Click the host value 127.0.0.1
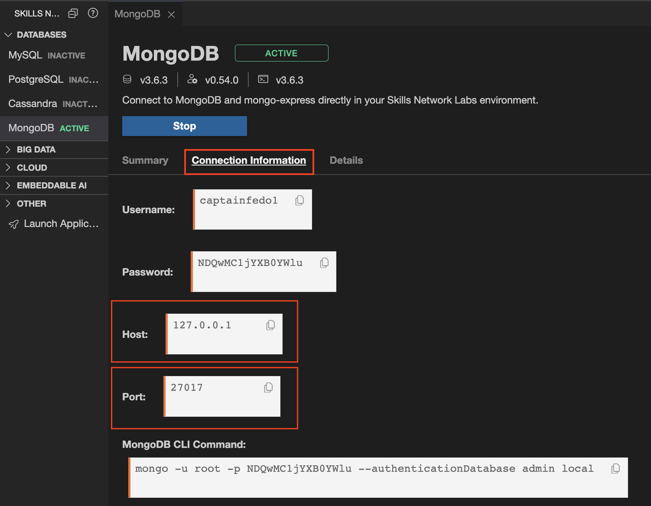Viewport: 651px width, 506px height. coord(202,325)
